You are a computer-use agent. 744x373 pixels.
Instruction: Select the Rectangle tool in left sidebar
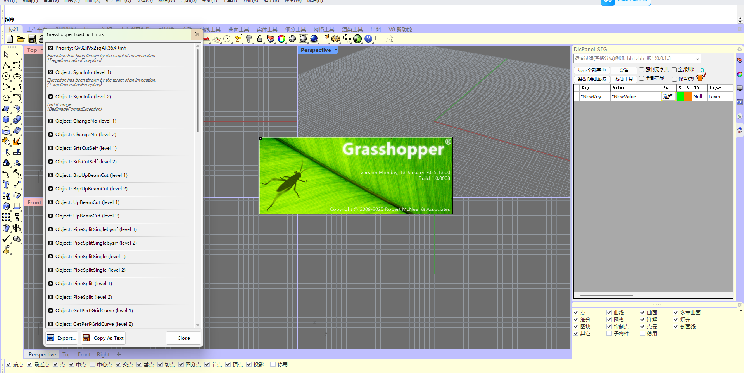click(x=17, y=87)
